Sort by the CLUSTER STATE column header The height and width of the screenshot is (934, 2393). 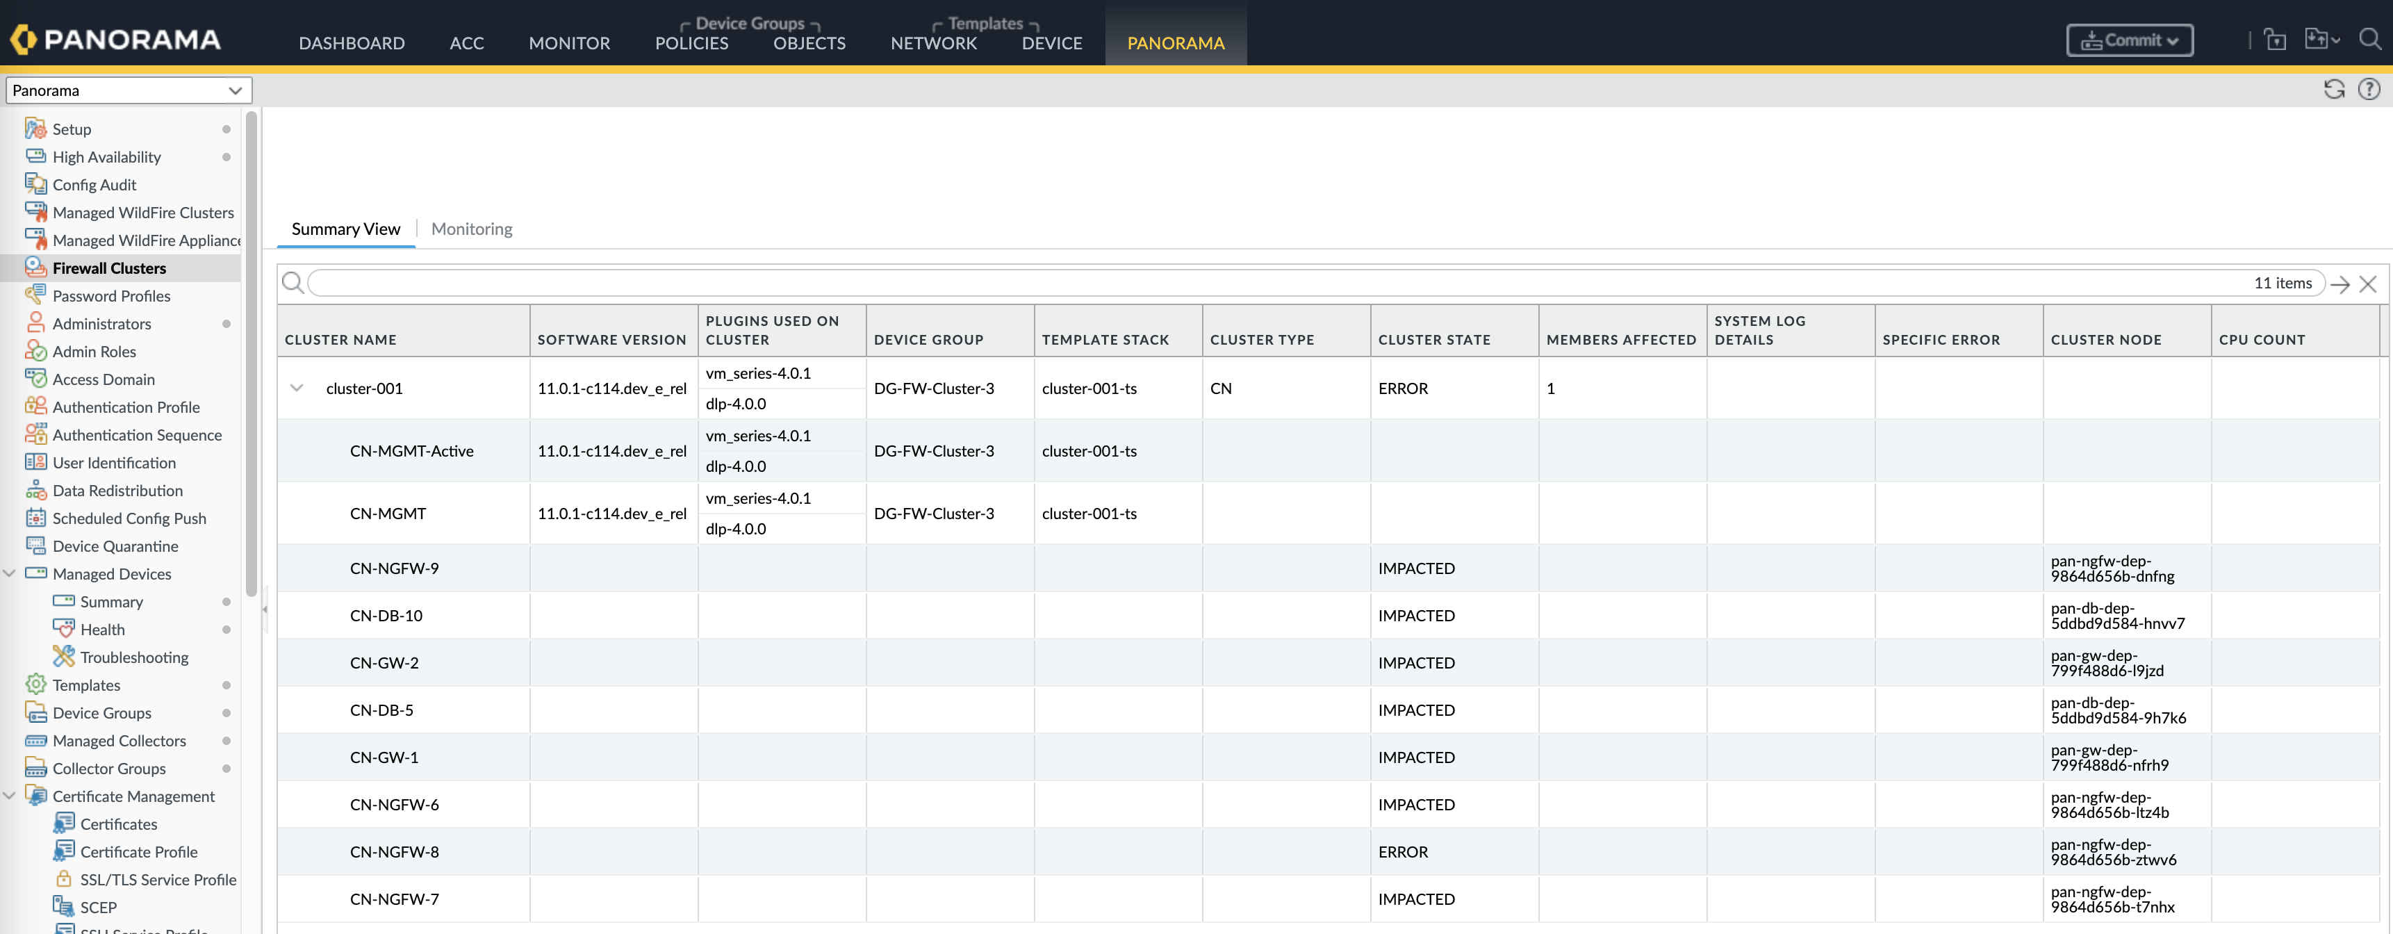(x=1433, y=340)
